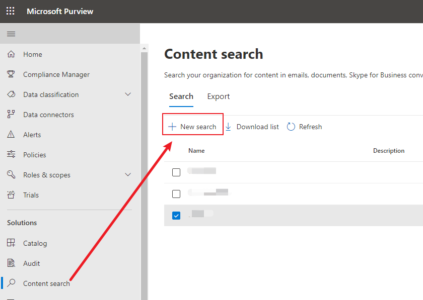423x300 pixels.
Task: Start a New search
Action: click(x=192, y=127)
